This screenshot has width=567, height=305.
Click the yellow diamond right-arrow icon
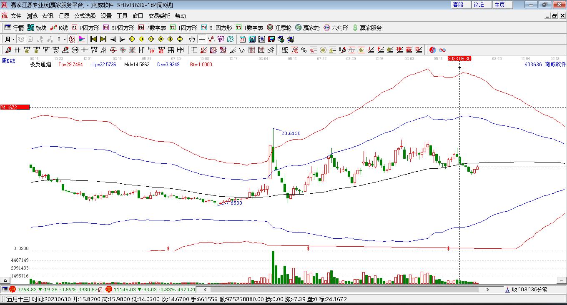click(142, 39)
